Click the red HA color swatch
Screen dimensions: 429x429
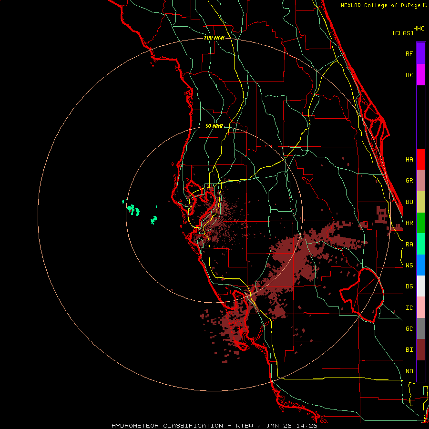tap(421, 159)
